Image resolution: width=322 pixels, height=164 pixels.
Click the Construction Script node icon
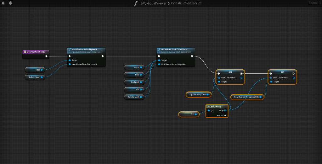tap(25, 52)
